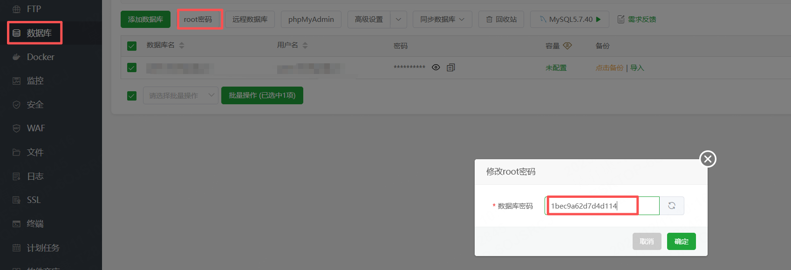The height and width of the screenshot is (270, 791).
Task: Click the Docker whale icon
Action: [16, 57]
